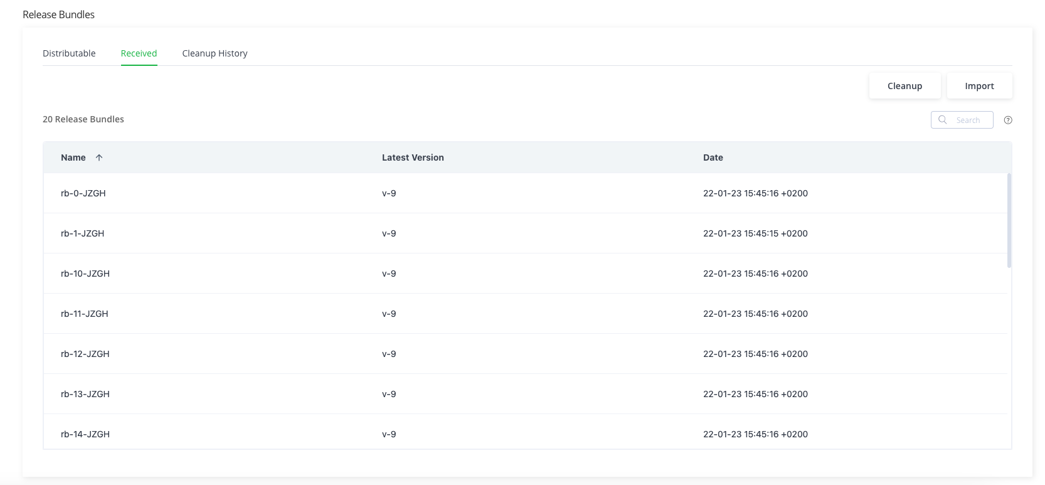Click the Latest Version column header

(x=413, y=157)
